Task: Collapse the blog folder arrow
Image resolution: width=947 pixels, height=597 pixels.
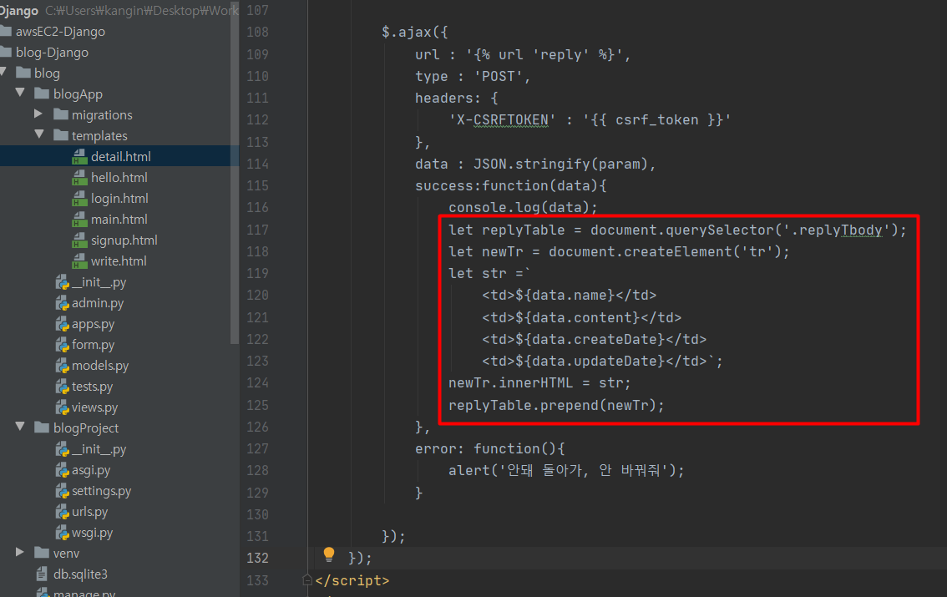Action: (x=3, y=73)
